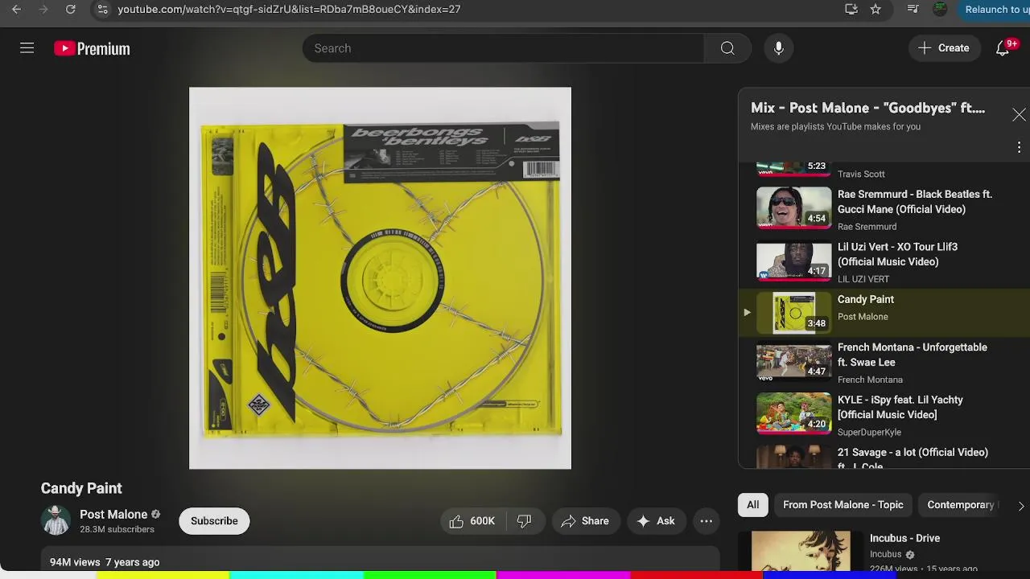Click the Candy Paint playlist thumbnail
Viewport: 1030px width, 579px height.
click(794, 313)
